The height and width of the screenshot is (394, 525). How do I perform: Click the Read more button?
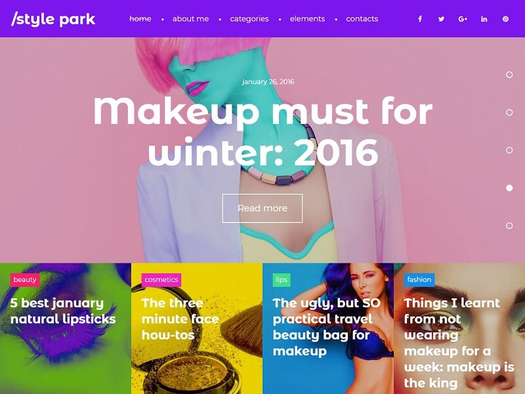pos(262,208)
